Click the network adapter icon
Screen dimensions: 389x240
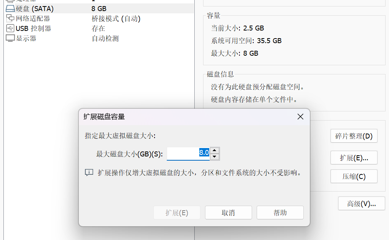click(x=10, y=19)
